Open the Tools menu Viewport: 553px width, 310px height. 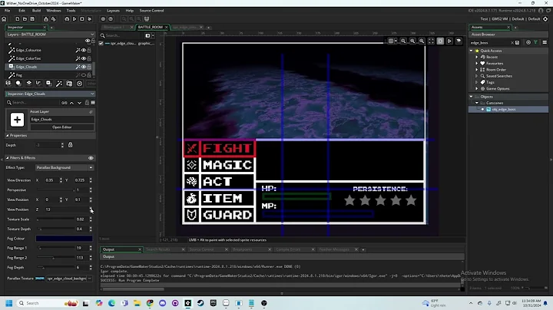pyautogui.click(x=71, y=11)
